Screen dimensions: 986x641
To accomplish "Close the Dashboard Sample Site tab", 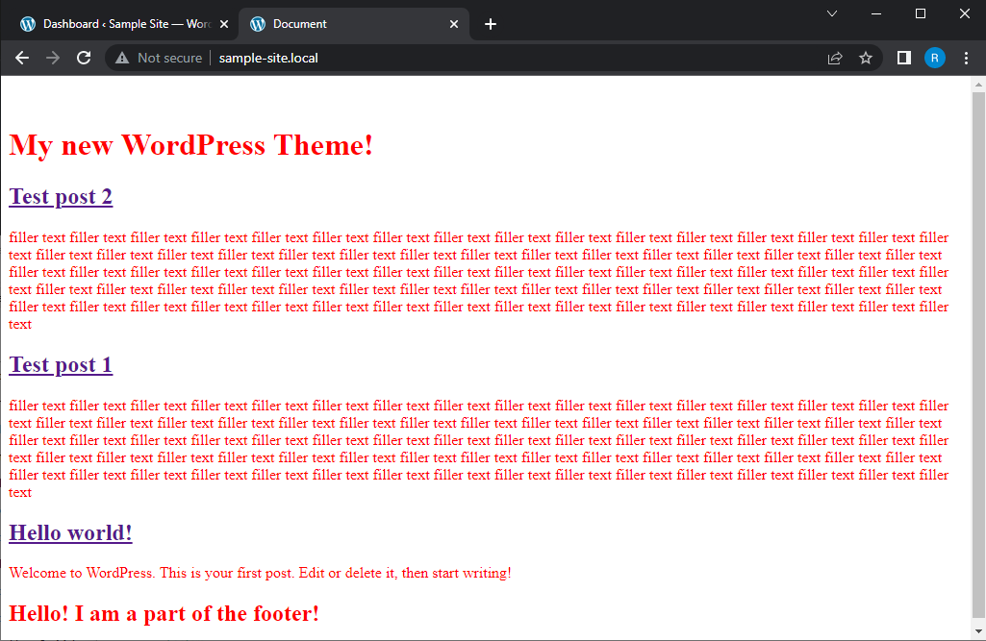I will coord(224,24).
